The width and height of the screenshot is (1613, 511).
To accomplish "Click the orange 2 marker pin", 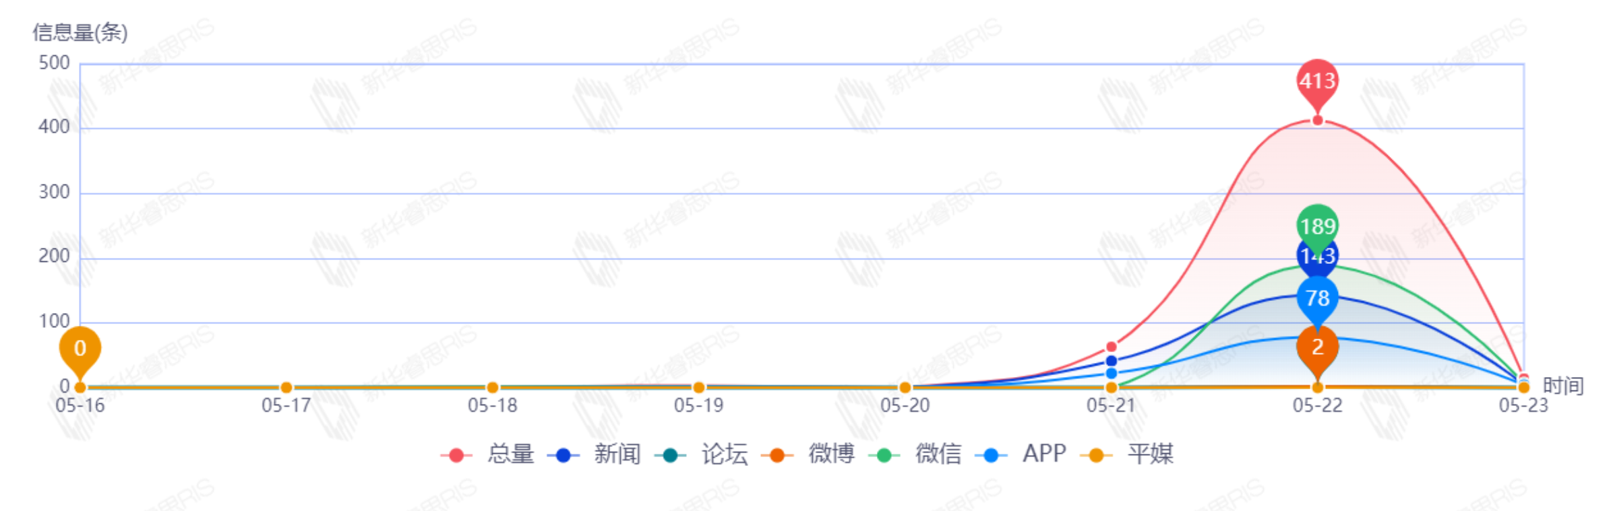I will pos(1317,347).
